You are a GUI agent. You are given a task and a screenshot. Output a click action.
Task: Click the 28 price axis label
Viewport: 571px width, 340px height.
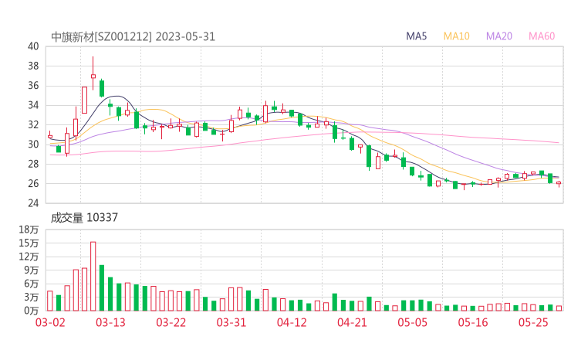[33, 164]
